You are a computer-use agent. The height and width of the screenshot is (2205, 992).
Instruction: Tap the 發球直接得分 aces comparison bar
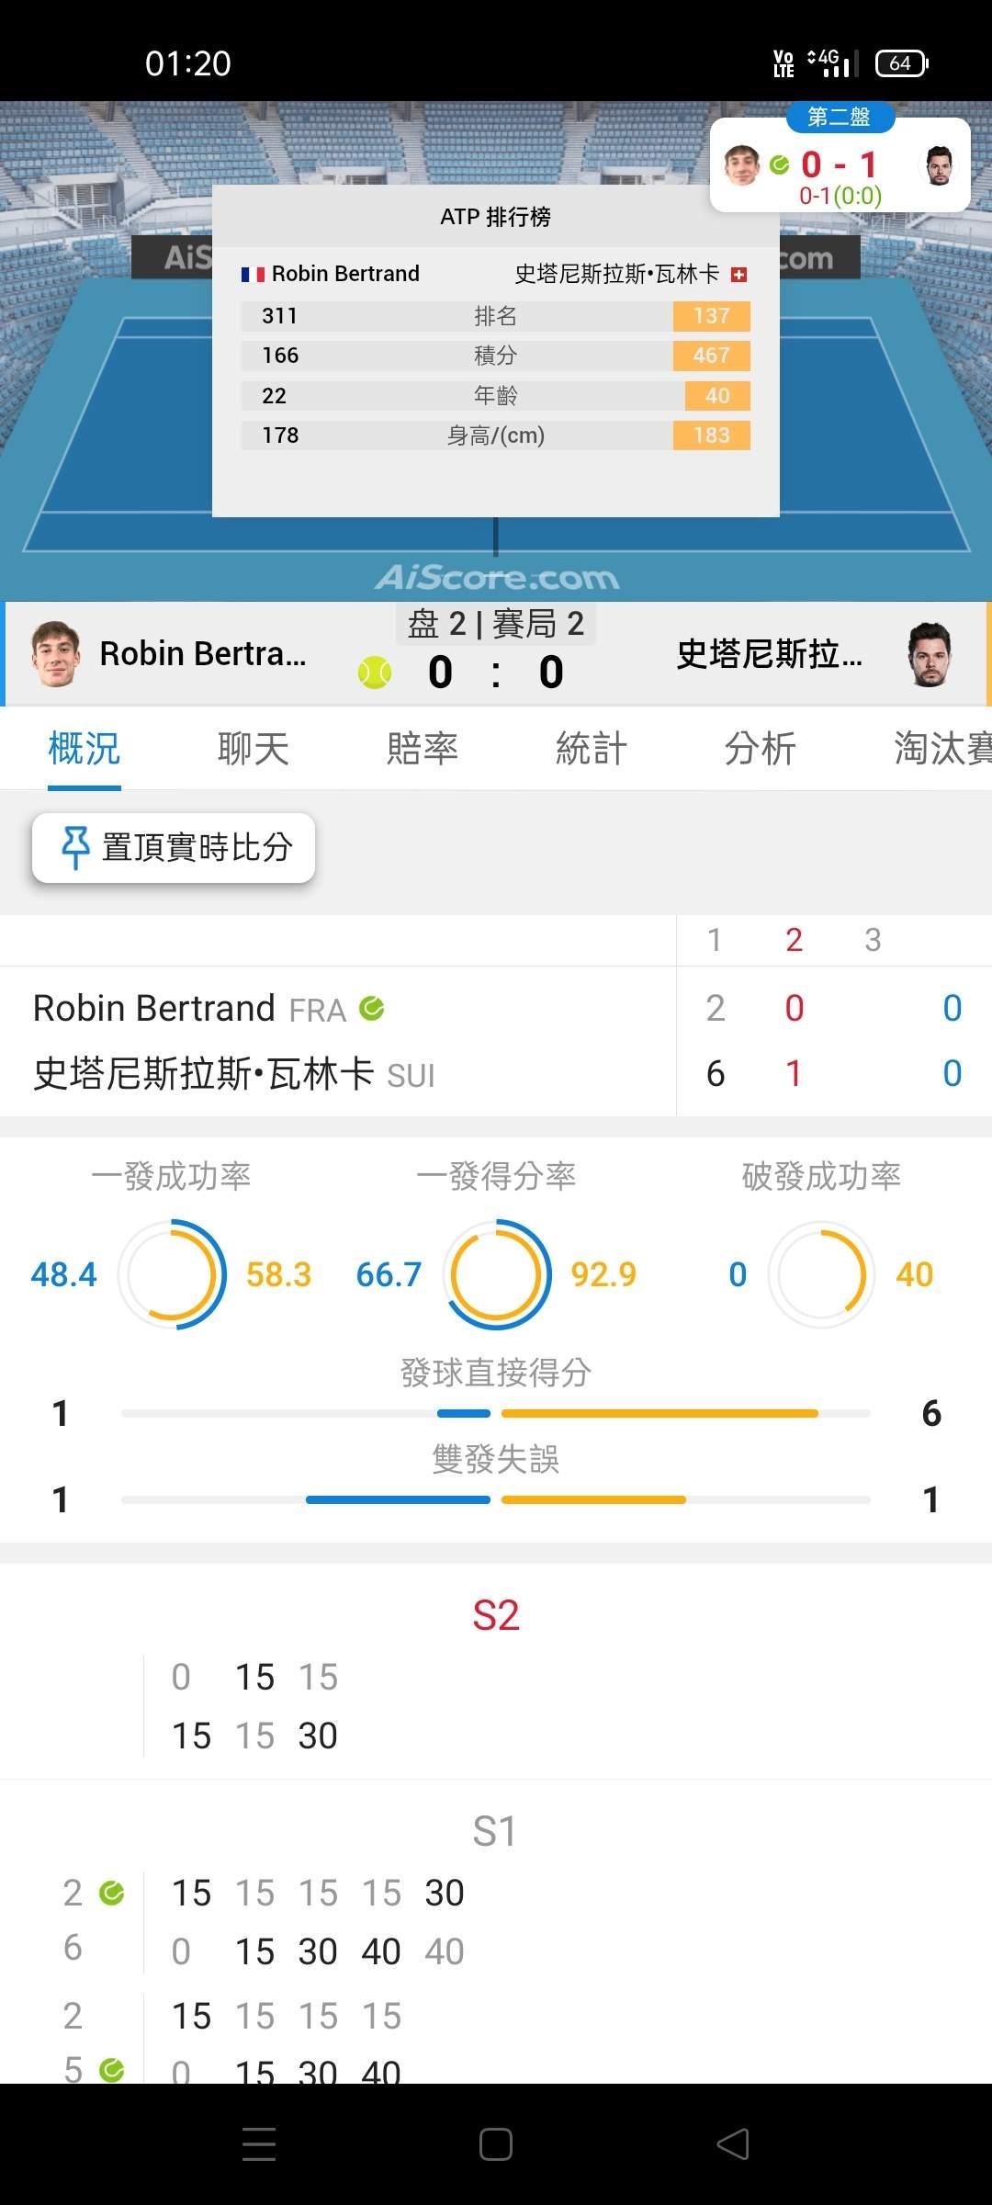(x=496, y=1413)
